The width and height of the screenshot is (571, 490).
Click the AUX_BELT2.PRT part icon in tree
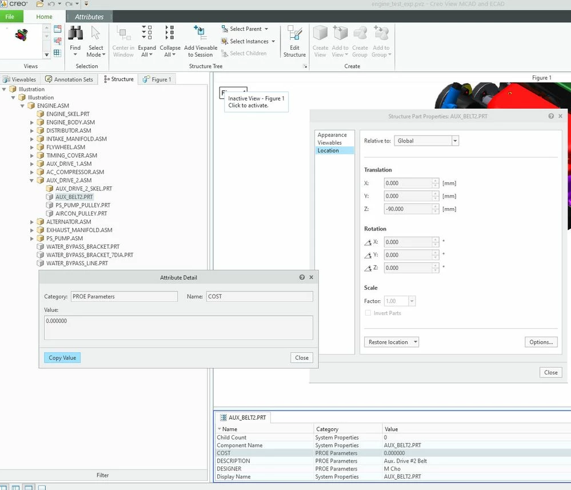point(50,197)
